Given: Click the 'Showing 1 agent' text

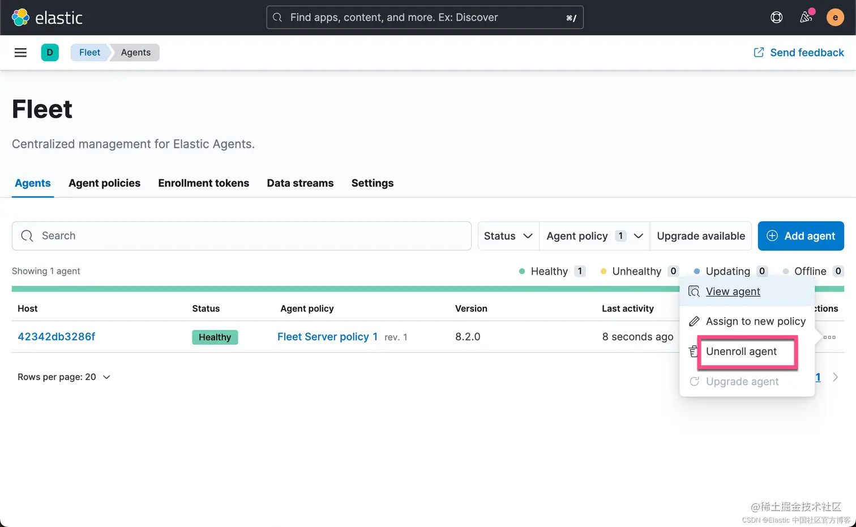Looking at the screenshot, I should [46, 271].
